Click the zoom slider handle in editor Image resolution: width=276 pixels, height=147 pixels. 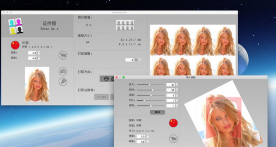149,85
